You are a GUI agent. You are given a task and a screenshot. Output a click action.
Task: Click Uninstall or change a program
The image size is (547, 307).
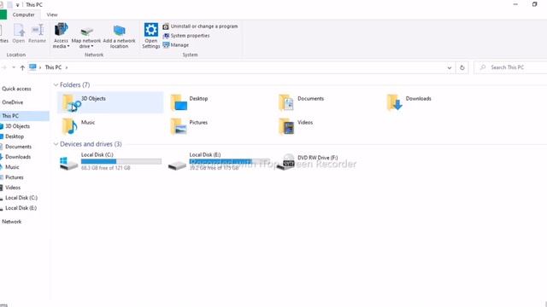click(x=200, y=26)
